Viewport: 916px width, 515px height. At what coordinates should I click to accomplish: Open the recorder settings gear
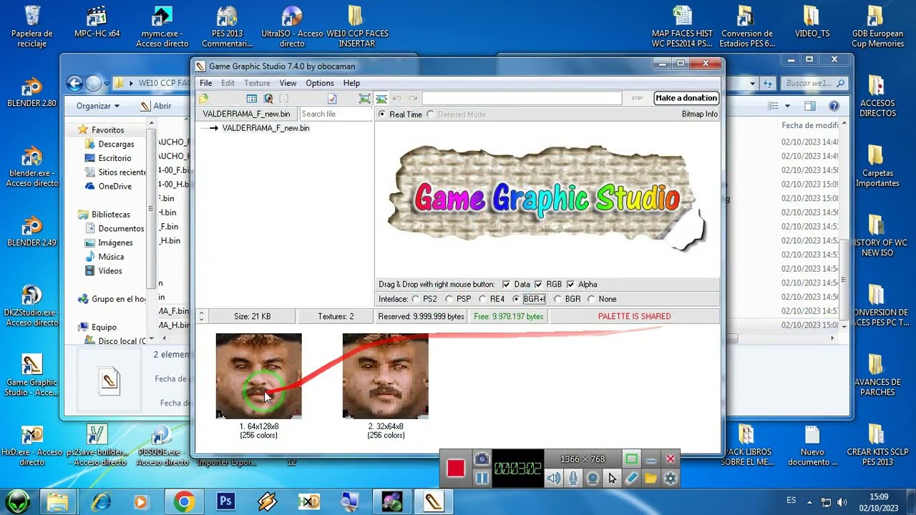tap(671, 479)
